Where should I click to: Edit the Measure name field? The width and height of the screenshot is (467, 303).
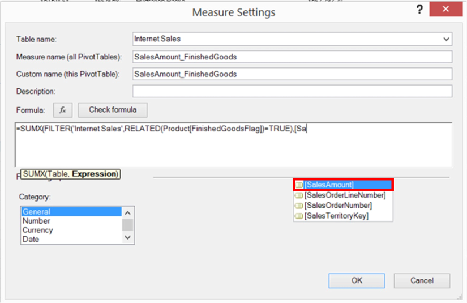292,57
